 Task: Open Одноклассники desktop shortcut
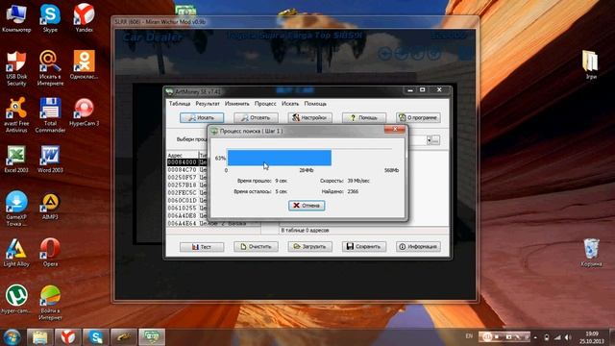pyautogui.click(x=84, y=65)
